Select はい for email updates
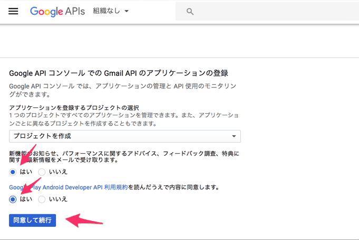 (13, 172)
